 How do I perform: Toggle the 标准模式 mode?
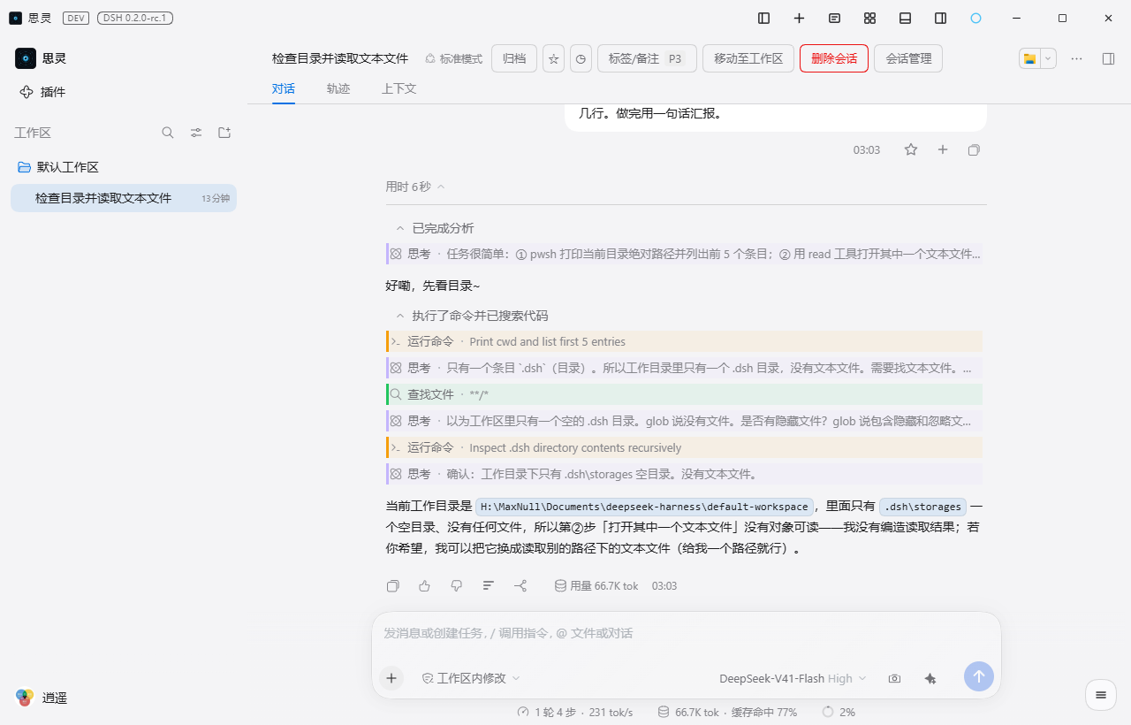[453, 58]
